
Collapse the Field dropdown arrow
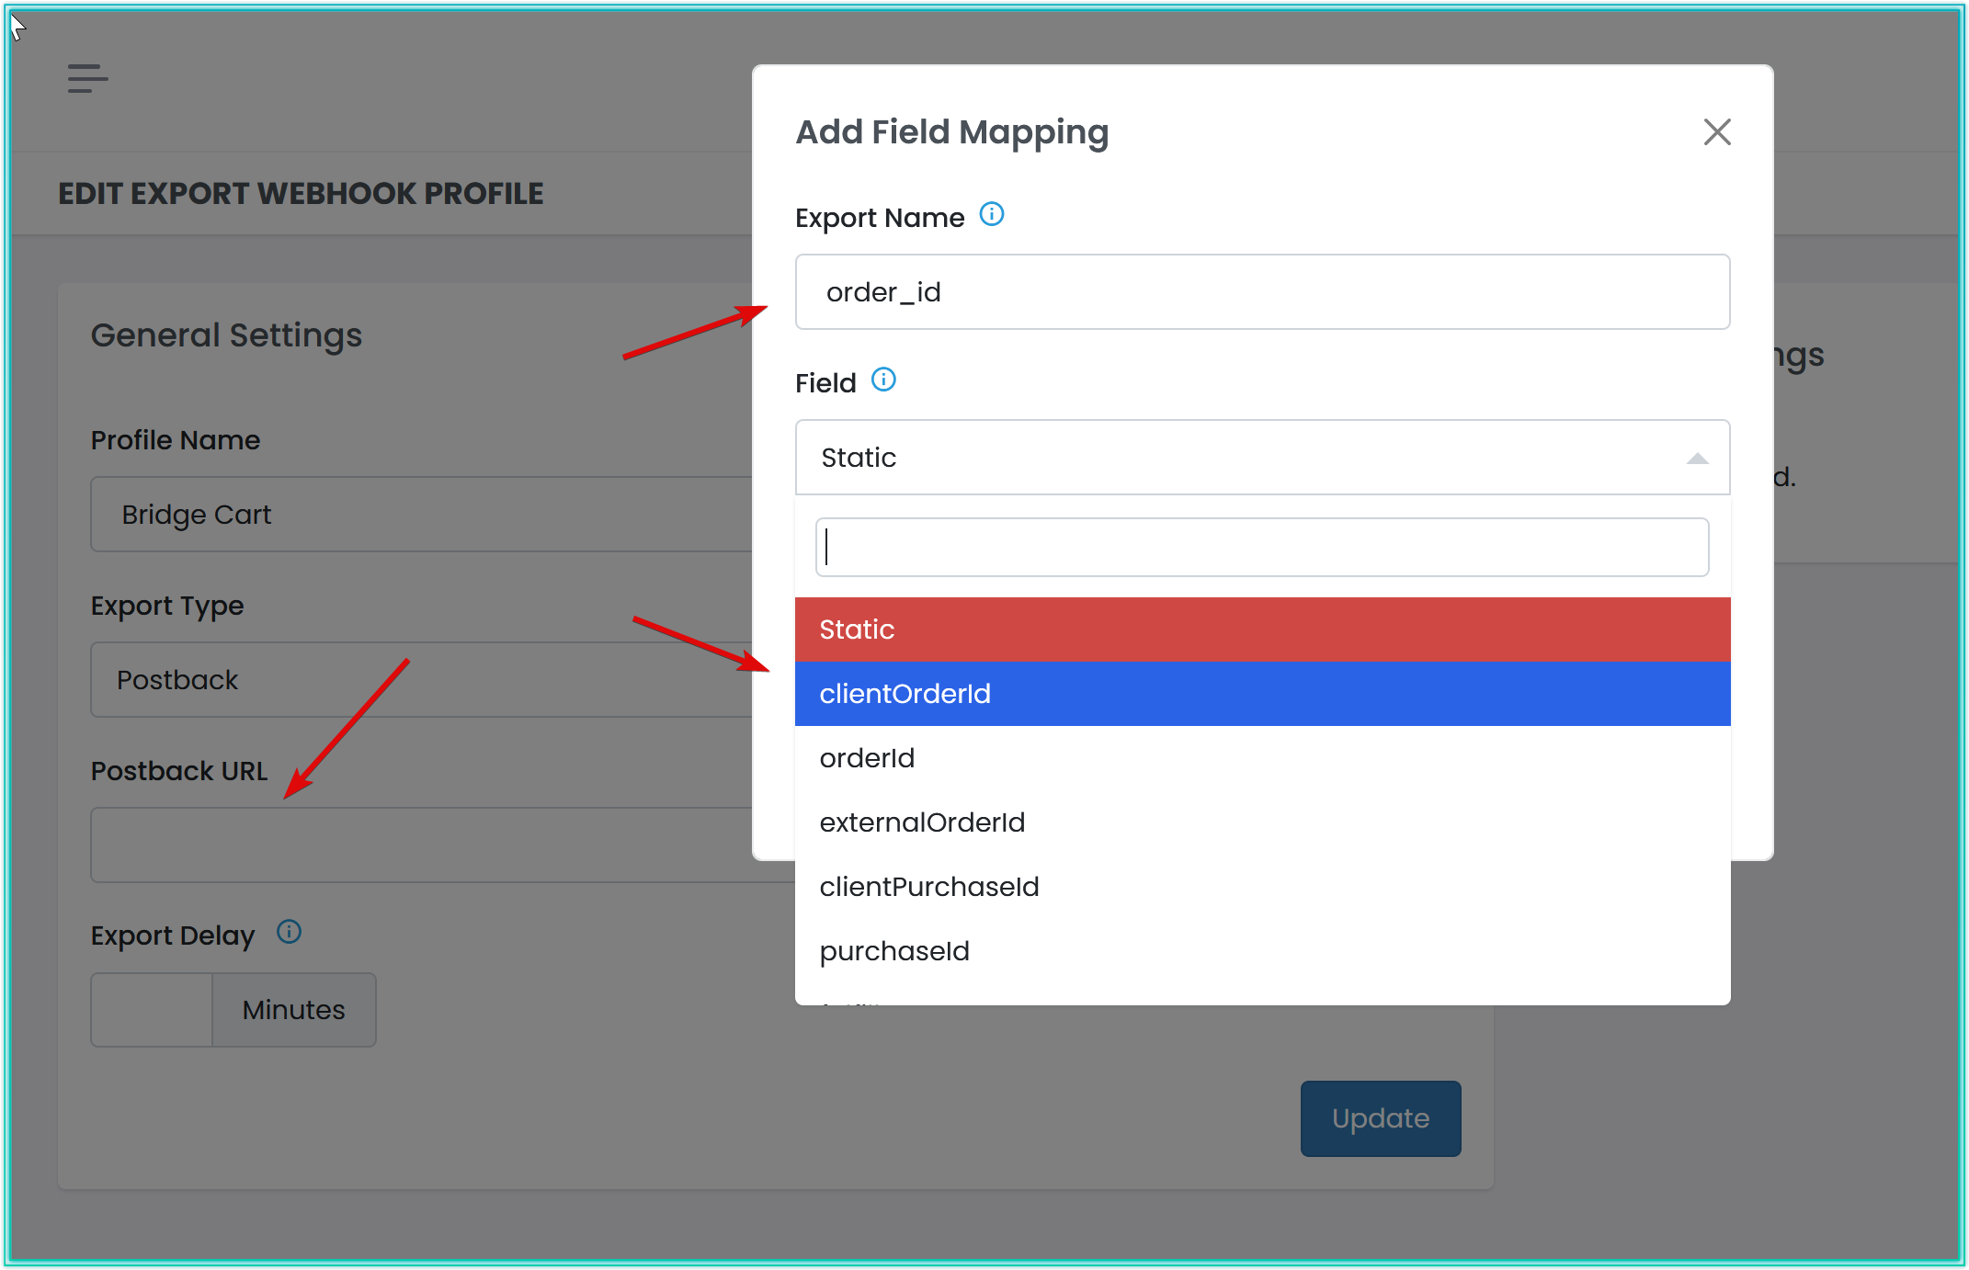1697,459
